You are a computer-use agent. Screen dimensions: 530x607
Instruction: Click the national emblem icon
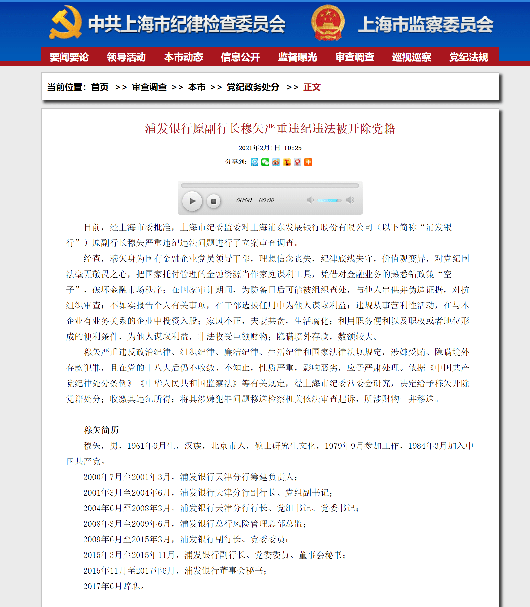328,23
